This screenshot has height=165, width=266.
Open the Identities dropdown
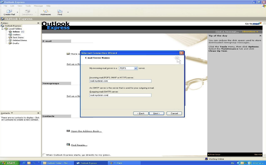click(x=250, y=31)
